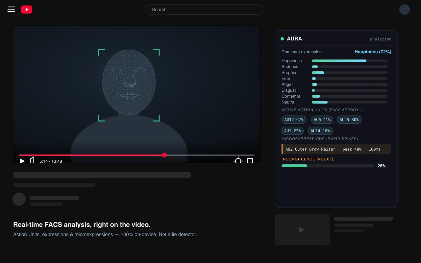Image resolution: width=421 pixels, height=263 pixels.
Task: Click the 'analyzing' status label
Action: (x=381, y=39)
